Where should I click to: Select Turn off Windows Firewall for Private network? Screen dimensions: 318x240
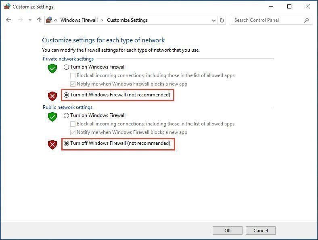(x=67, y=95)
